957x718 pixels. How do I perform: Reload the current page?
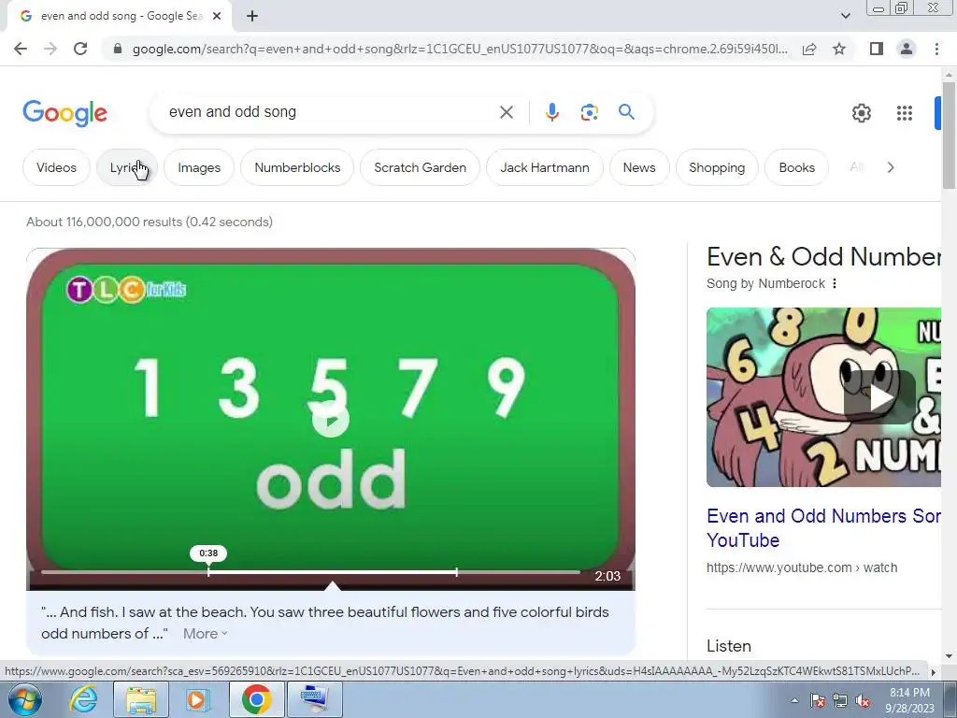coord(80,49)
